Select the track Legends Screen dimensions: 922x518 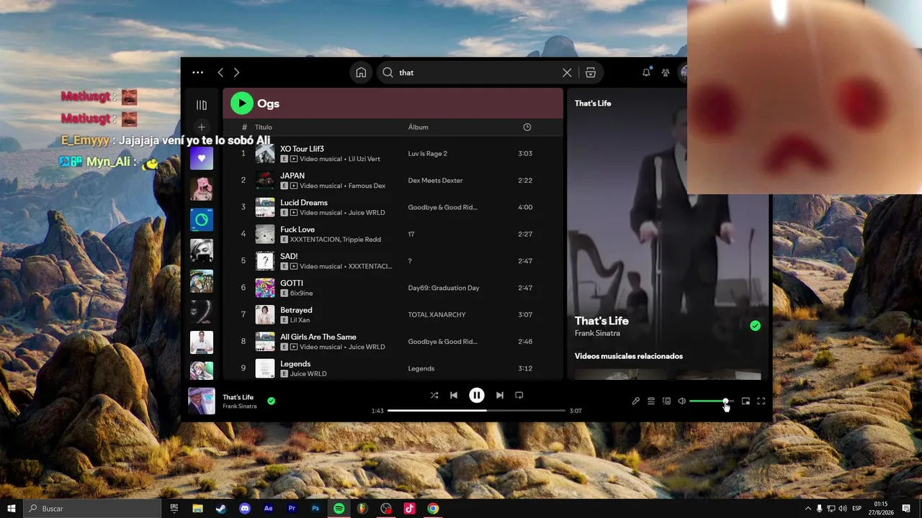pos(295,364)
